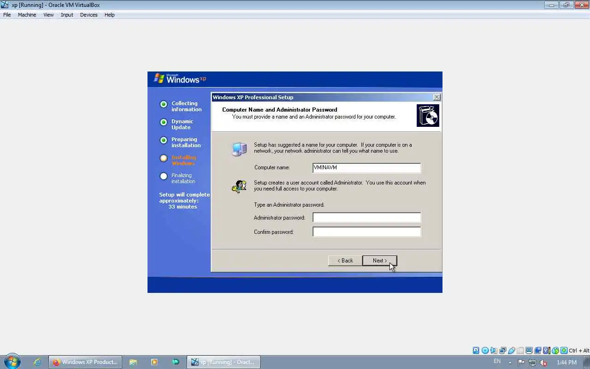Screen dimensions: 590x369
Task: Minimize the VirtualBox window
Action: click(551, 5)
